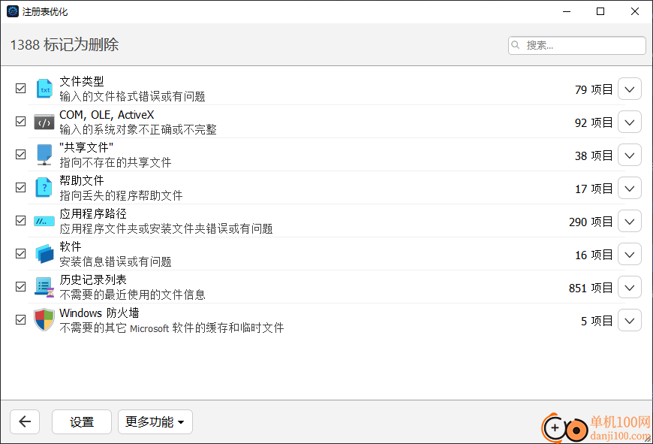The height and width of the screenshot is (444, 653).
Task: Click the magnifier icon in search box
Action: click(x=516, y=45)
